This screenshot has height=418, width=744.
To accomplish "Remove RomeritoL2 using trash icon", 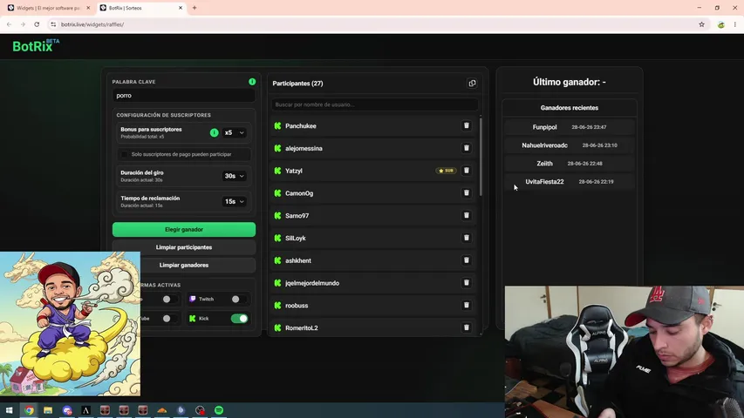I will [x=467, y=327].
